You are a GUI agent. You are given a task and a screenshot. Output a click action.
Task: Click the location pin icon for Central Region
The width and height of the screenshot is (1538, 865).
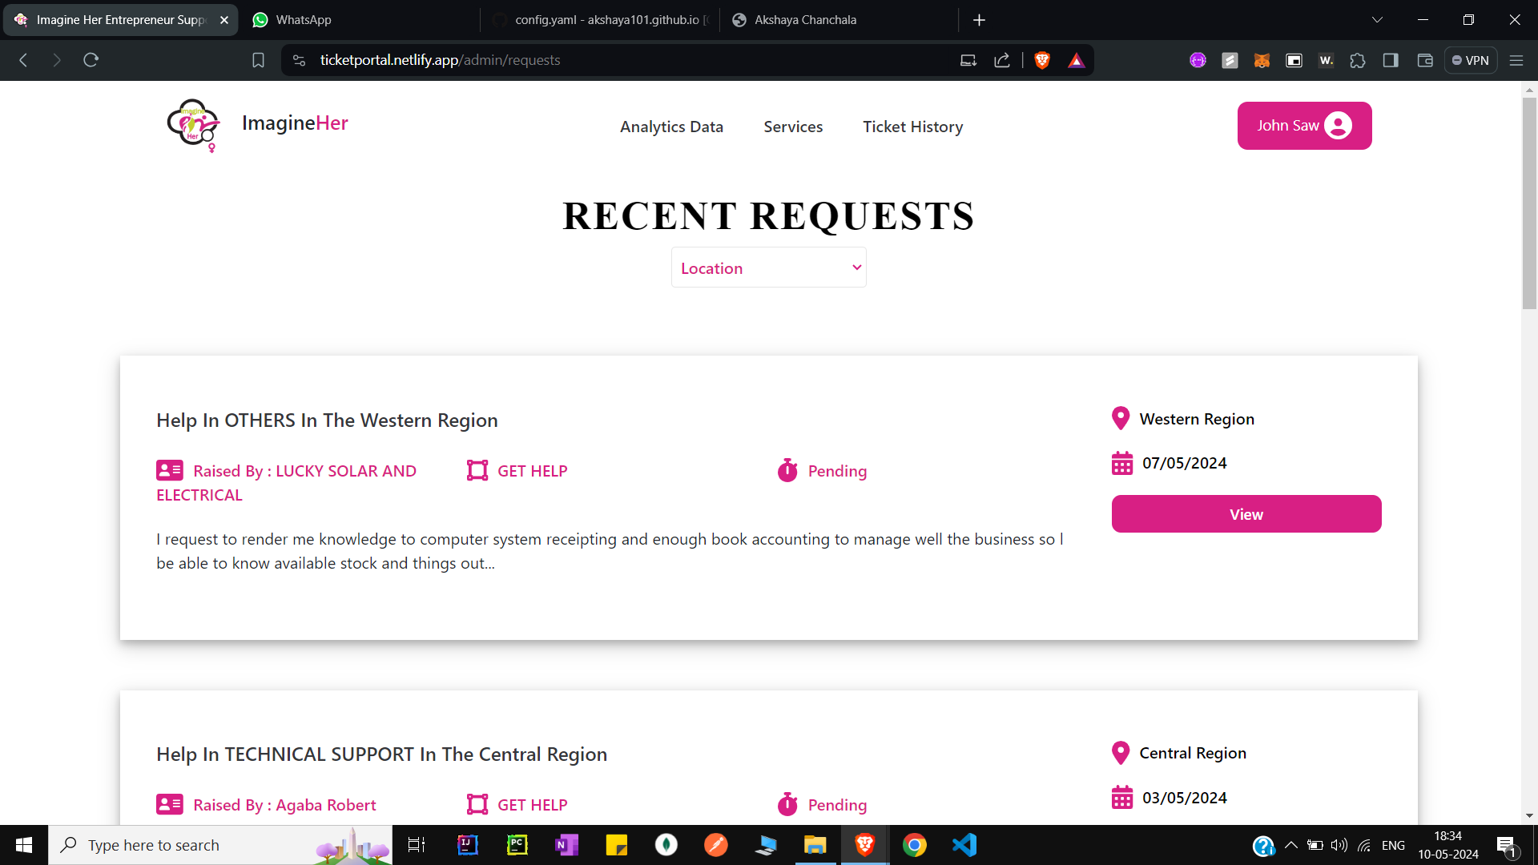[x=1121, y=752]
